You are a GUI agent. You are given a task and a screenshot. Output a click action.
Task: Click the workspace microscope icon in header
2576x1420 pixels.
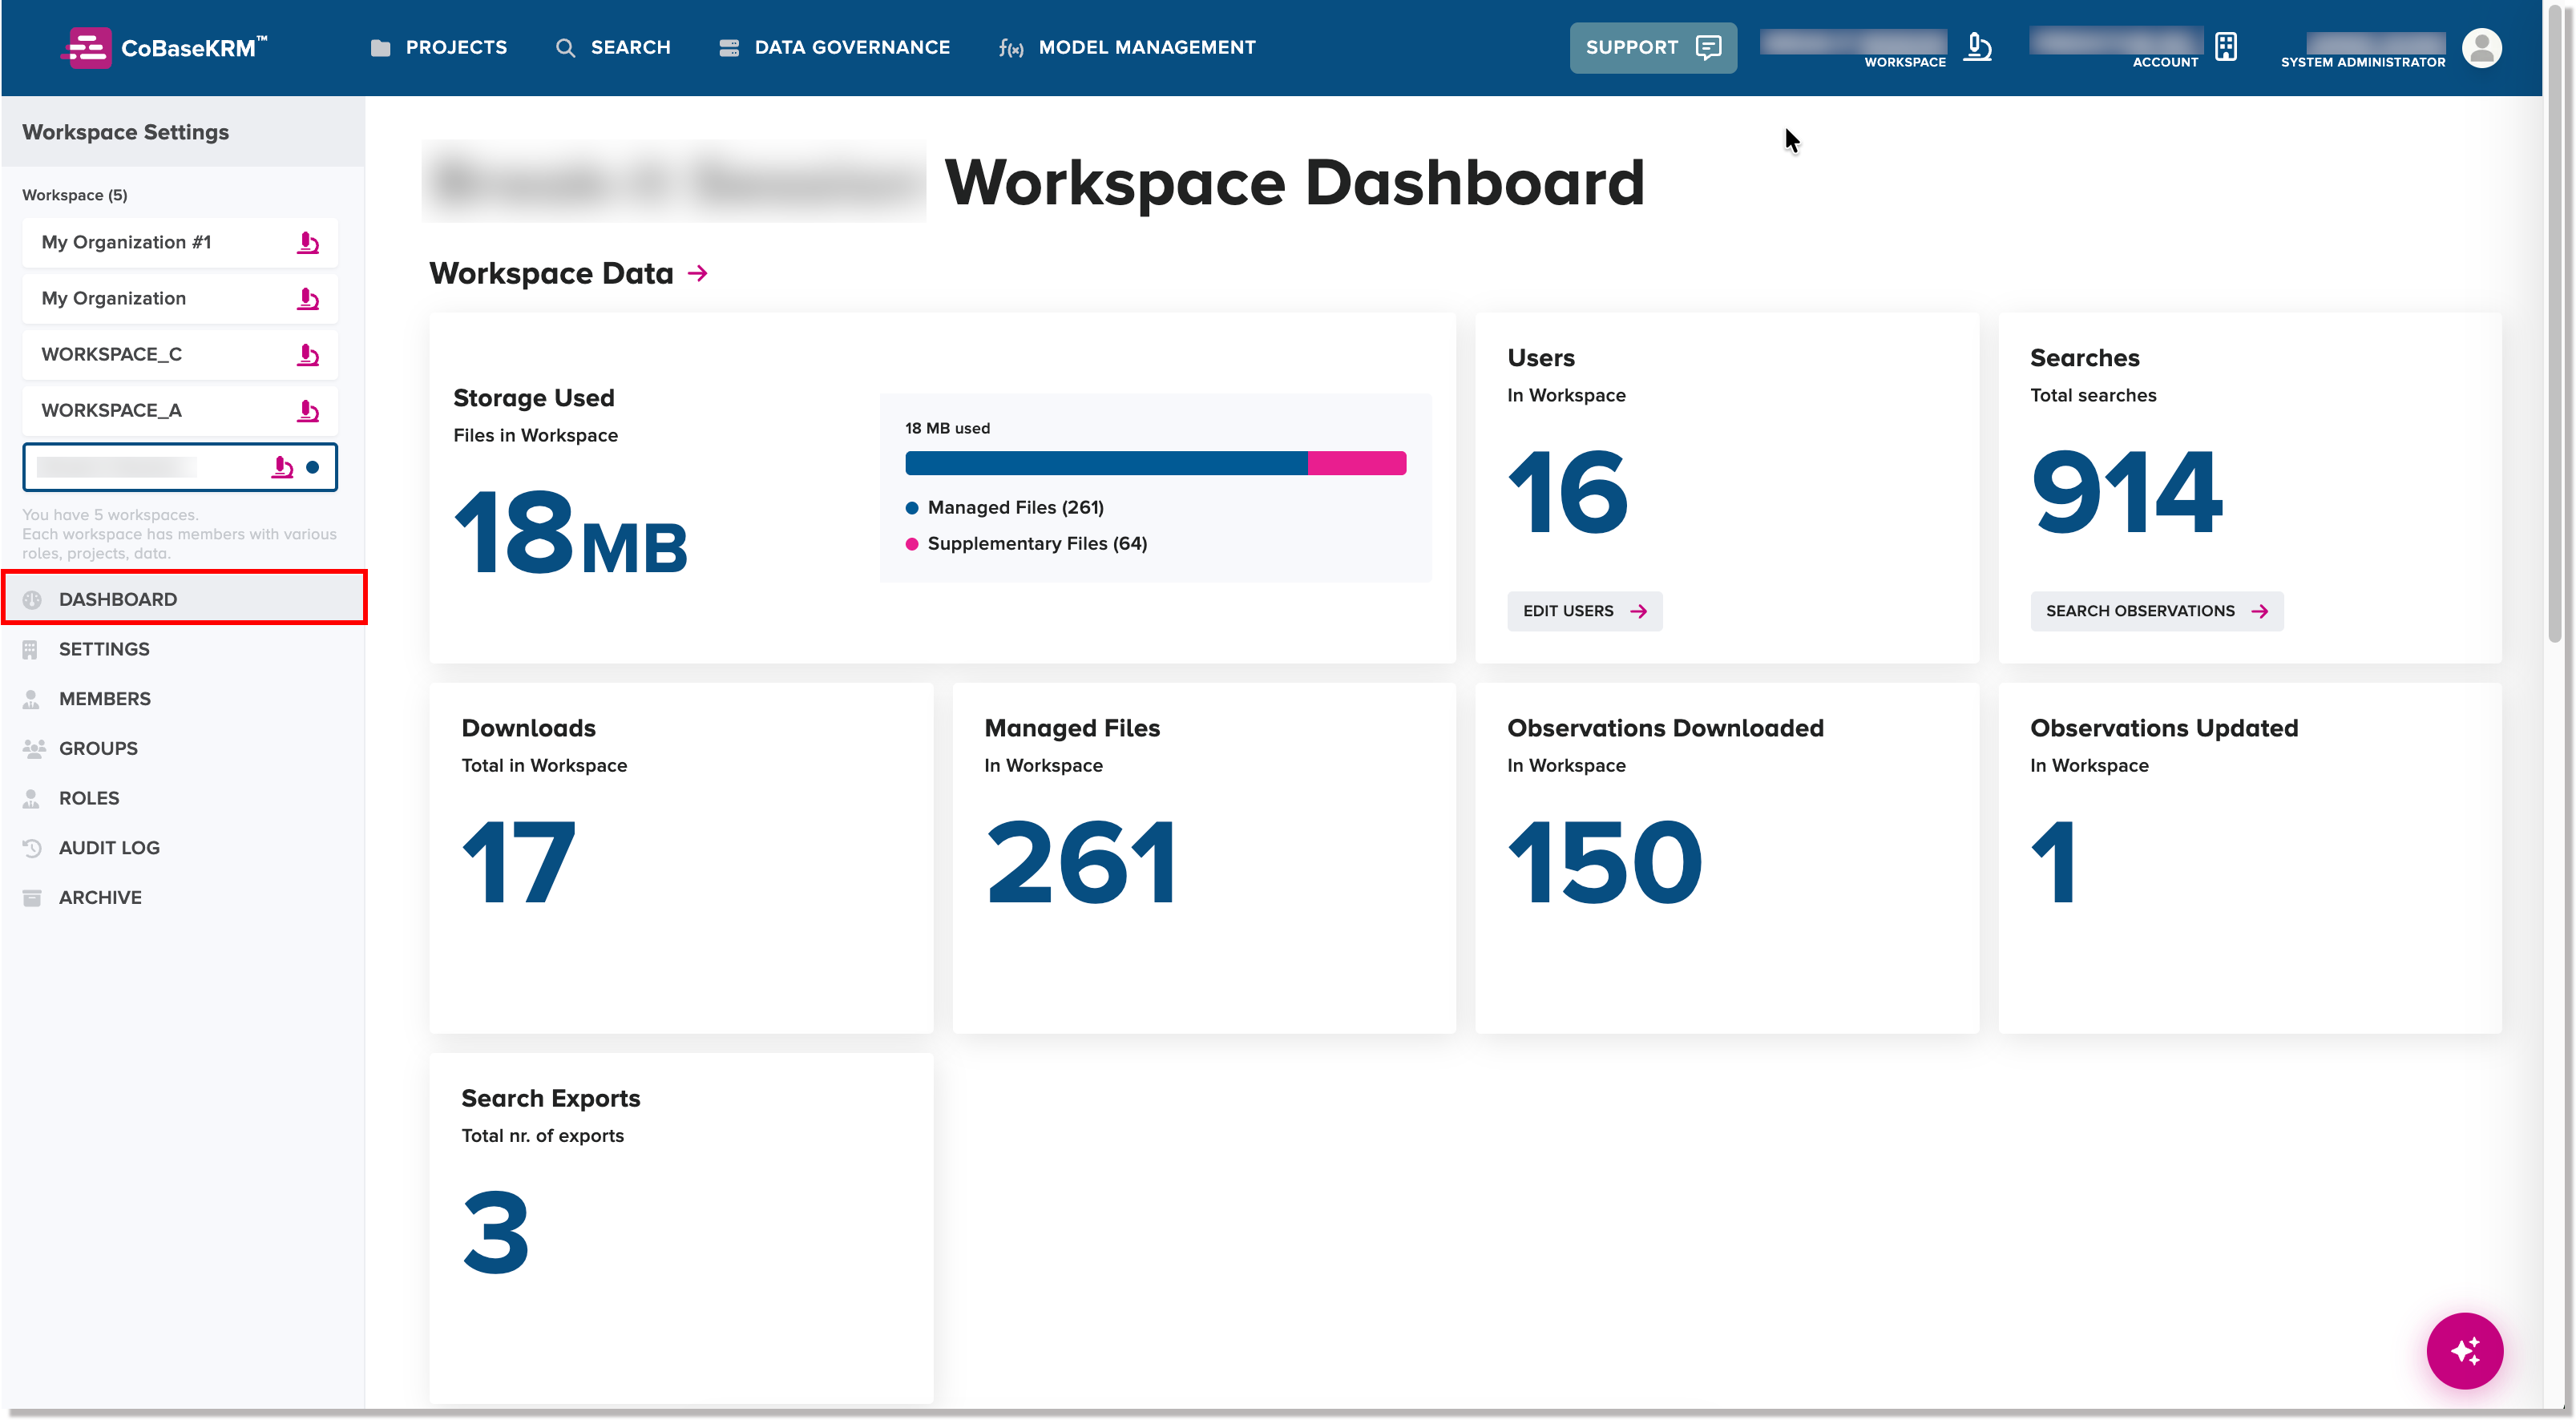[1977, 46]
